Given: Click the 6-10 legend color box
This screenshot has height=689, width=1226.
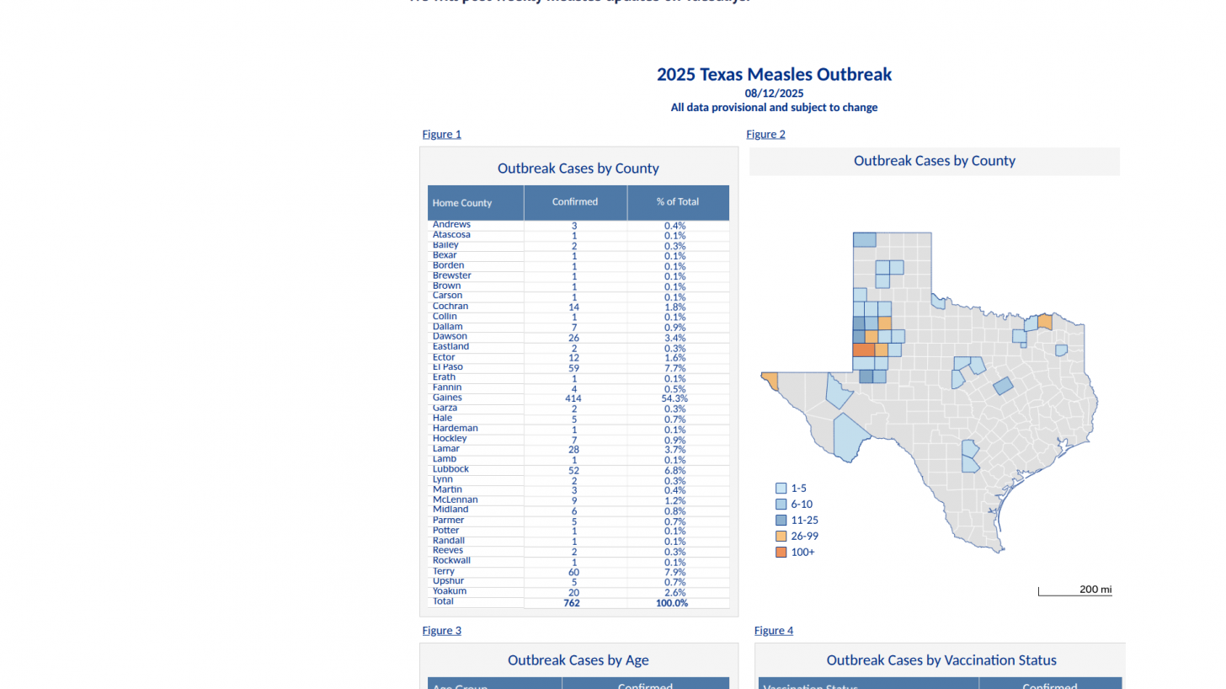Looking at the screenshot, I should tap(781, 504).
